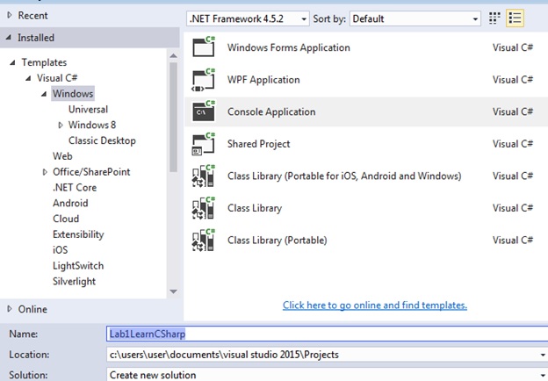
Task: Switch to small icons grid view
Action: tap(494, 18)
